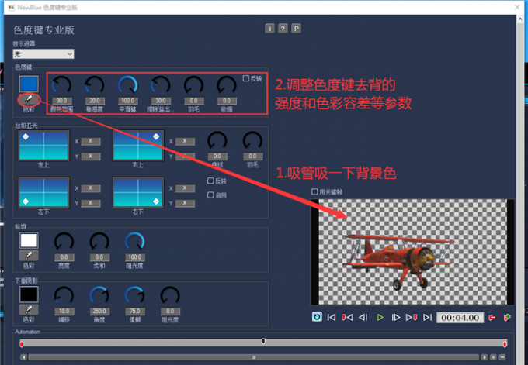The image size is (528, 365).
Task: Click the timecode field 00:04.00
Action: tap(460, 318)
